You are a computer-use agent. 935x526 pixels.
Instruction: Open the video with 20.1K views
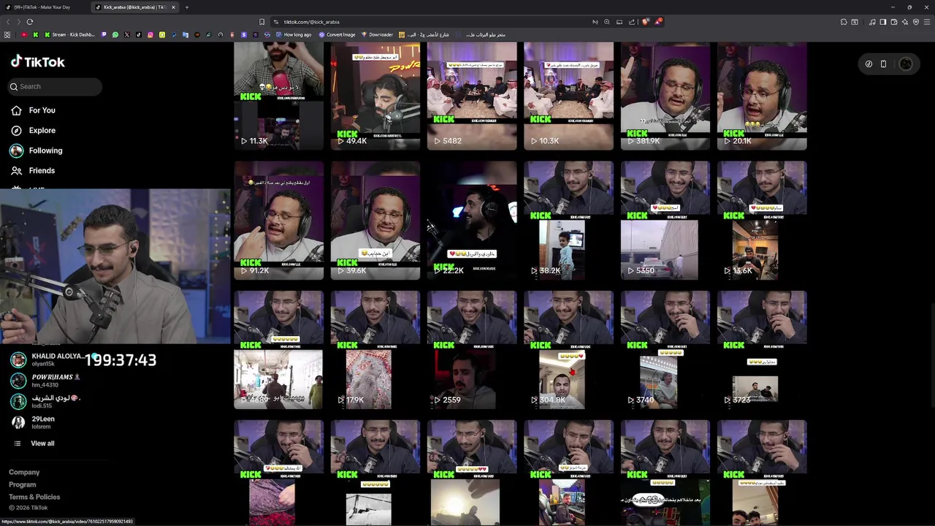coord(762,96)
